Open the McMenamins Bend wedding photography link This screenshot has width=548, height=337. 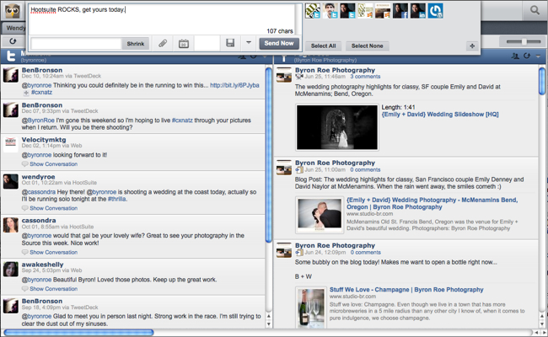432,204
